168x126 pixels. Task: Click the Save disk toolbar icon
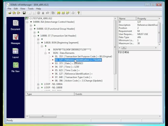pos(24,13)
